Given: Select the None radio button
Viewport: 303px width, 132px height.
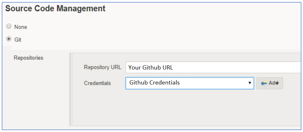Looking at the screenshot, I should (x=9, y=26).
